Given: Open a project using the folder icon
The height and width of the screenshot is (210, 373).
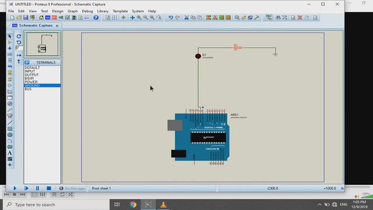Looking at the screenshot, I should 19,17.
